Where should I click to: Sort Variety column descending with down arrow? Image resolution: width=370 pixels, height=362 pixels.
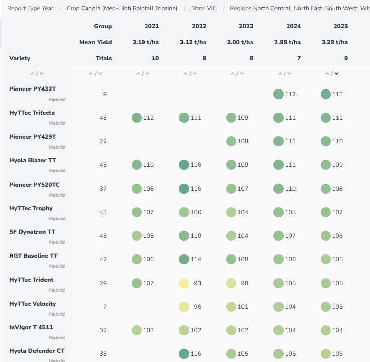point(42,74)
